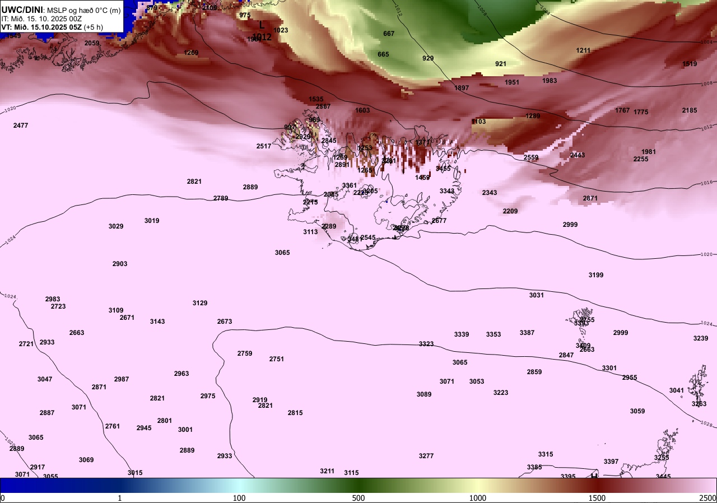717x503 pixels.
Task: Pick the freezing level value 2059
Action: [x=92, y=43]
